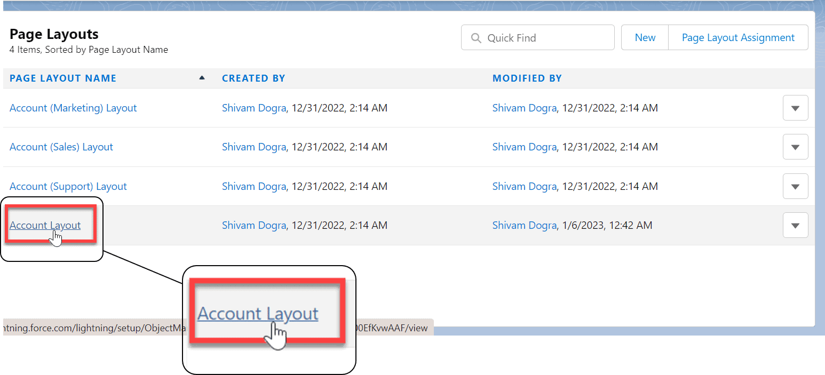The width and height of the screenshot is (825, 375).
Task: Open row actions menu for Account (Sales) Layout
Action: 795,147
